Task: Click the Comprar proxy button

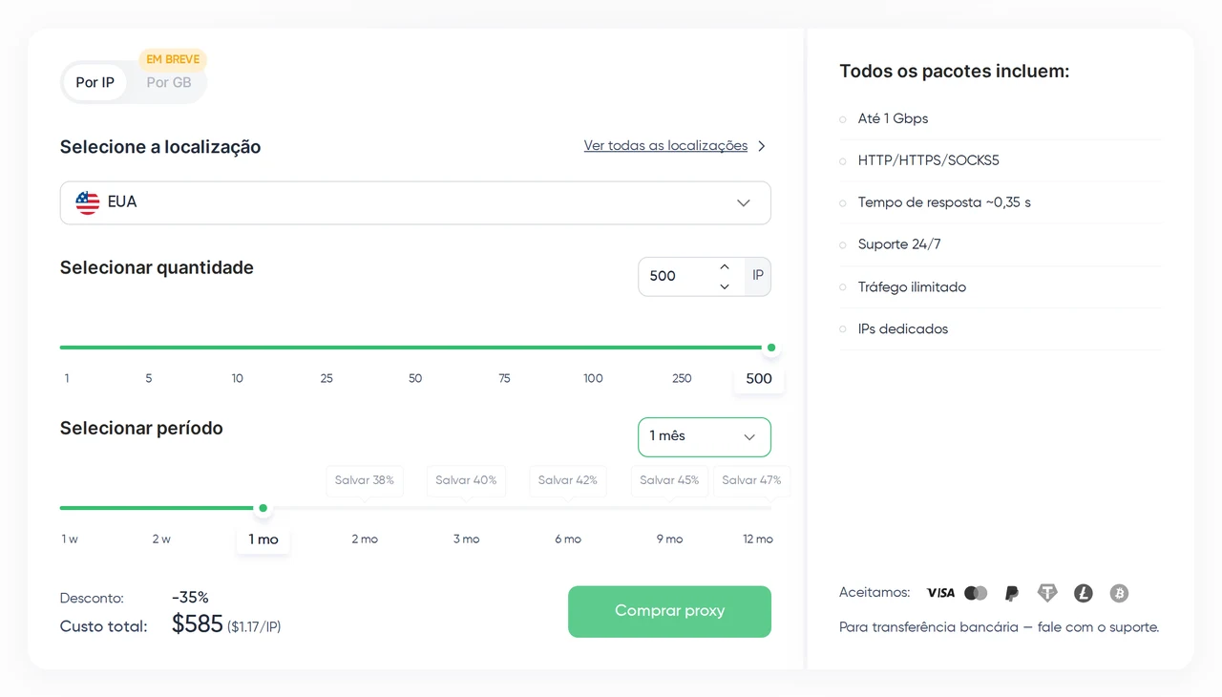Action: [x=669, y=611]
